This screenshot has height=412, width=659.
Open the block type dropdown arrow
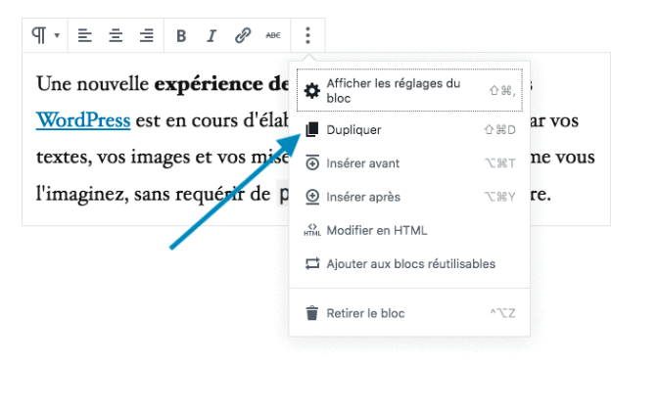pyautogui.click(x=57, y=36)
